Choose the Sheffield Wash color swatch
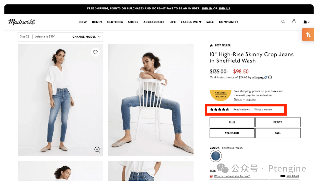The width and height of the screenshot is (316, 181). click(216, 156)
